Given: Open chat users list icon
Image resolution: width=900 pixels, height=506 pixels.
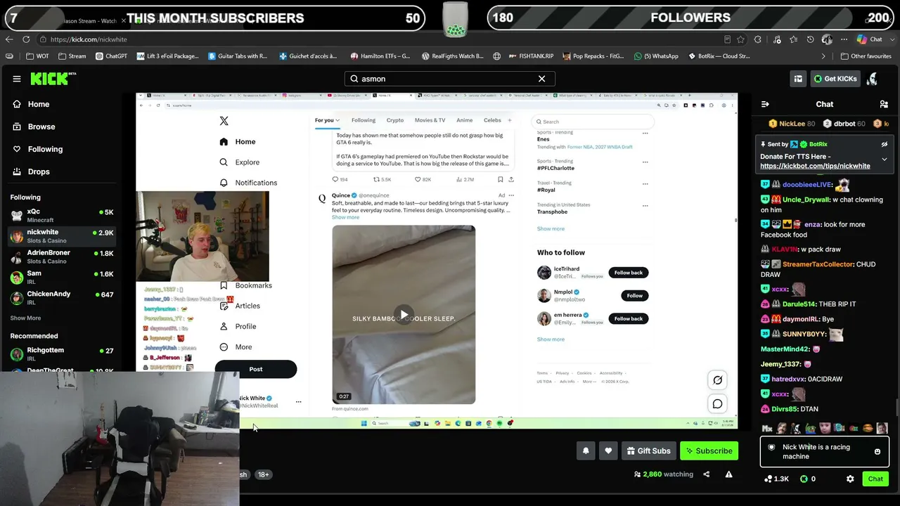Looking at the screenshot, I should [884, 104].
